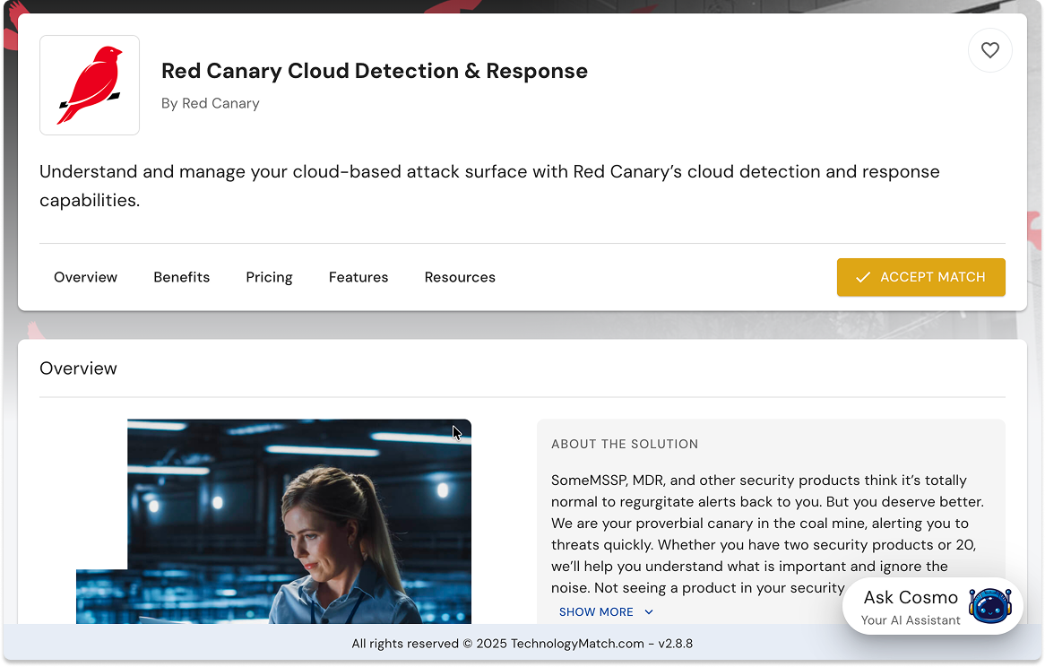The image size is (1045, 667).
Task: Open the Ask Cosmo assistant
Action: (932, 606)
